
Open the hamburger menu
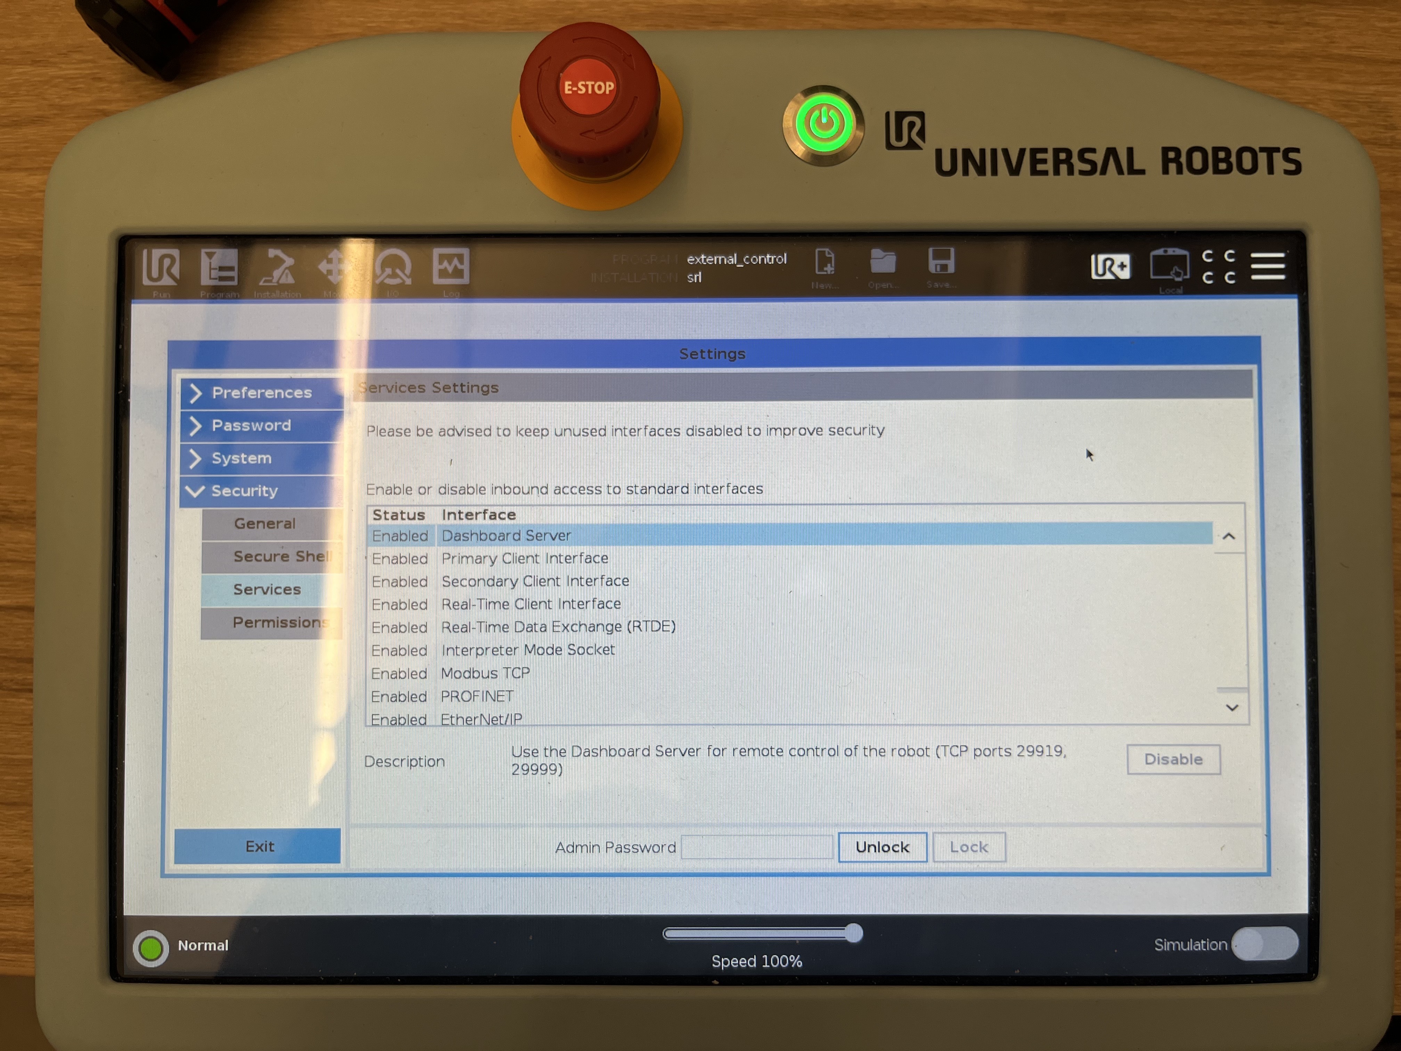tap(1267, 266)
